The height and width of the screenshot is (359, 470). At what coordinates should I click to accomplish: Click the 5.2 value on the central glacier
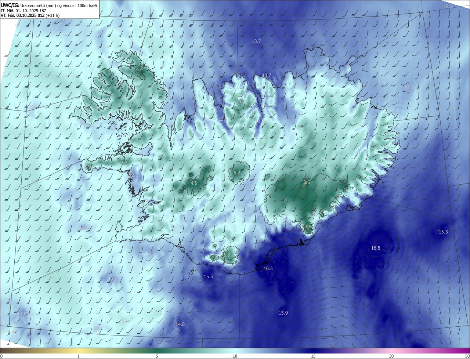[x=237, y=173]
